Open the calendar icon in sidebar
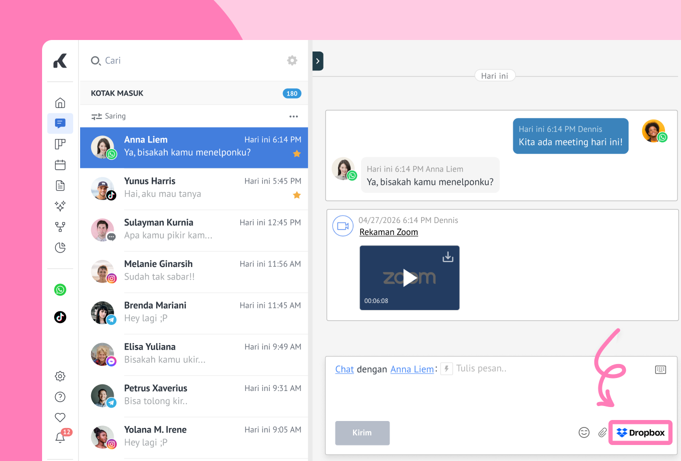This screenshot has width=681, height=461. 60,165
